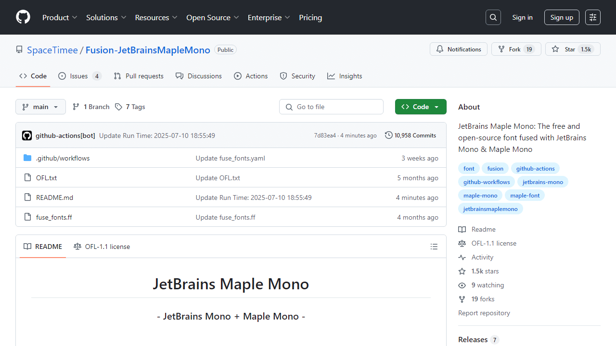Open commit 'Update fuse_fonts.ff' message
The width and height of the screenshot is (616, 346).
click(x=225, y=217)
